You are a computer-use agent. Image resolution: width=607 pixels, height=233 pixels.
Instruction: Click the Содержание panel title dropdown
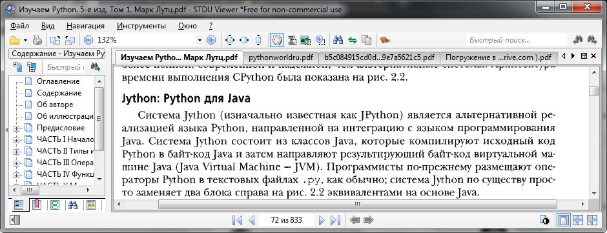57,54
